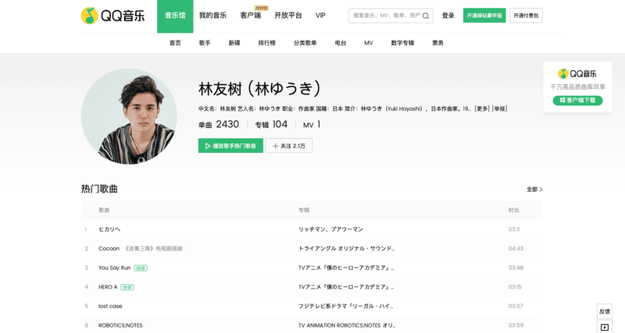The height and width of the screenshot is (333, 625).
Task: Go to 排行榜 in the sub navigation
Action: pyautogui.click(x=267, y=43)
